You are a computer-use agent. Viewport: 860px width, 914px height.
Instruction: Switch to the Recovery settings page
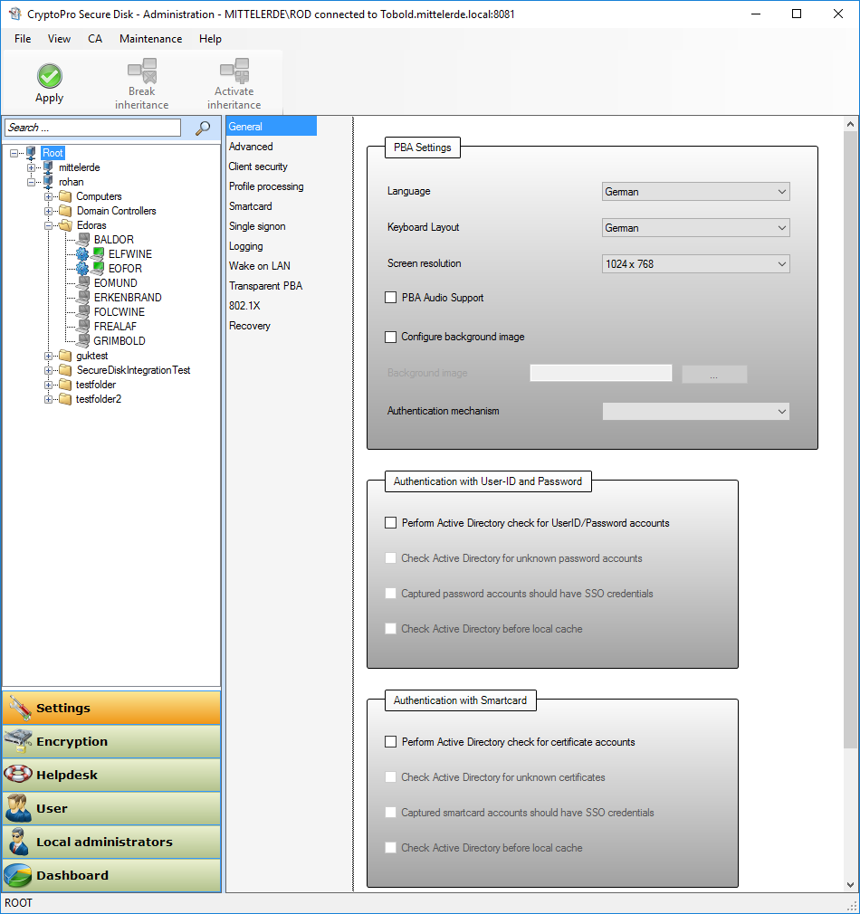point(250,326)
